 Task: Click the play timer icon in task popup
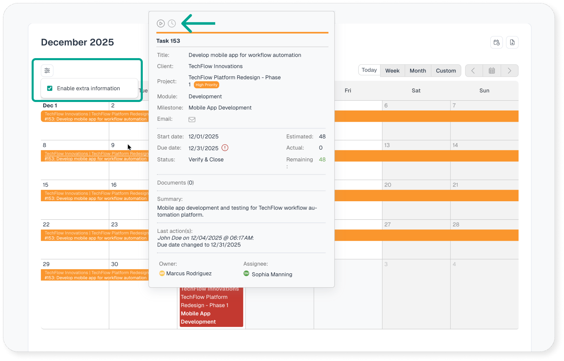coord(161,23)
